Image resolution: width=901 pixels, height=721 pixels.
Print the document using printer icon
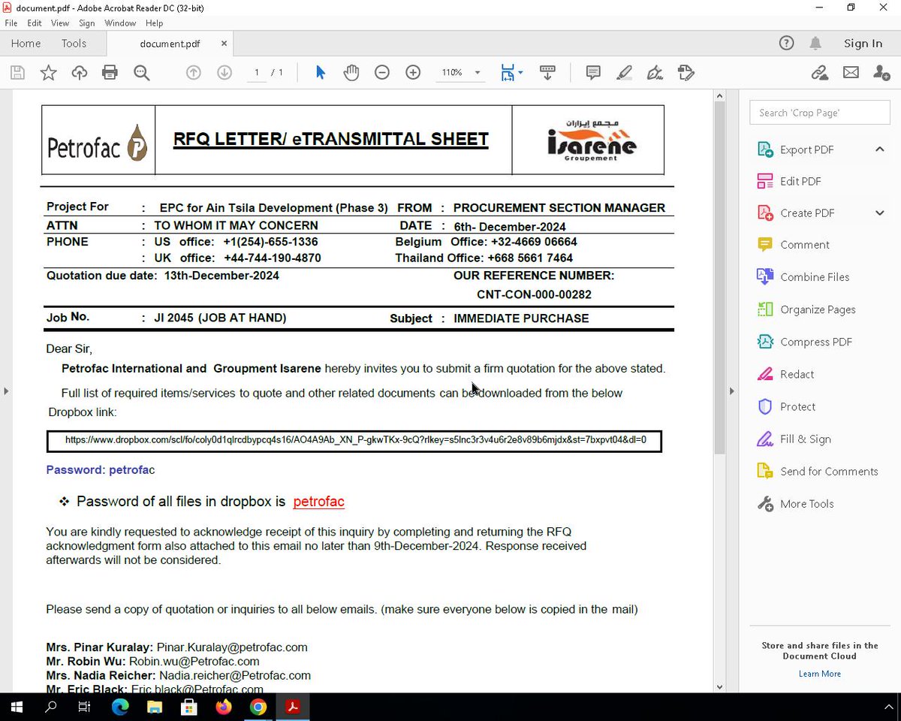pyautogui.click(x=110, y=73)
